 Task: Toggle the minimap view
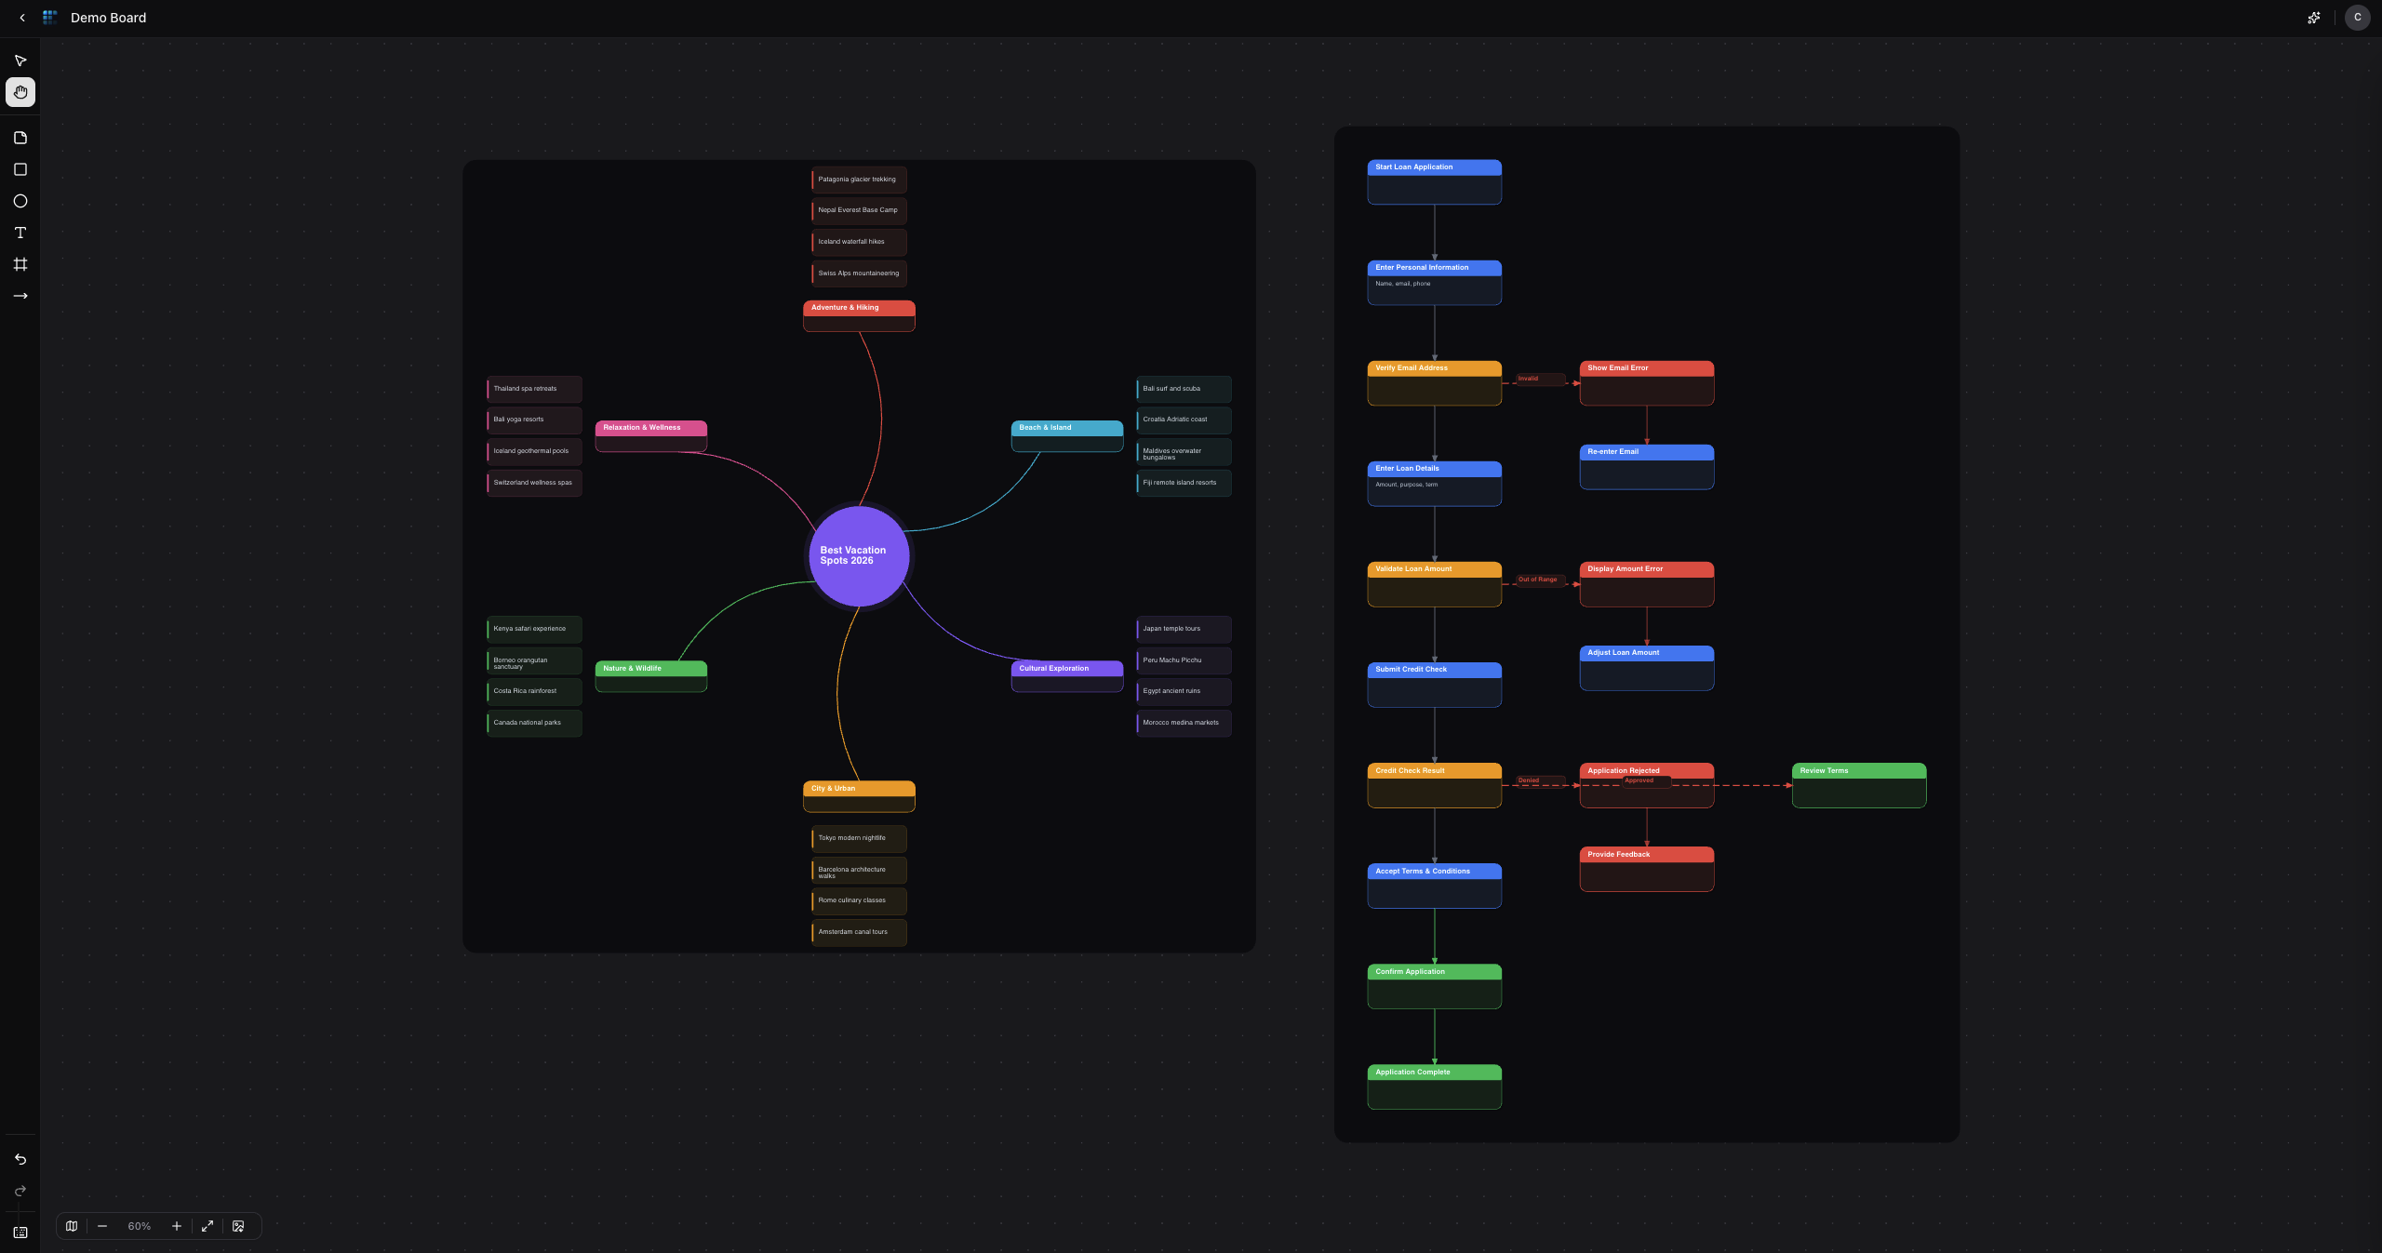pos(72,1226)
